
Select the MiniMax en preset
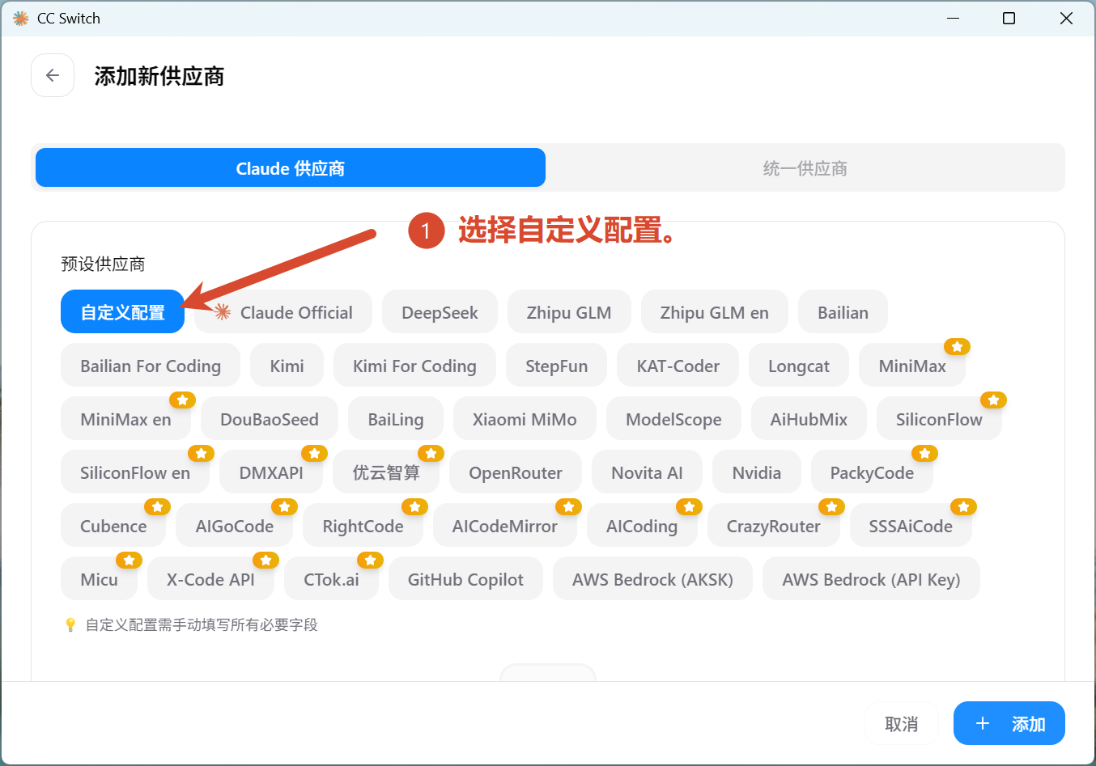[125, 418]
